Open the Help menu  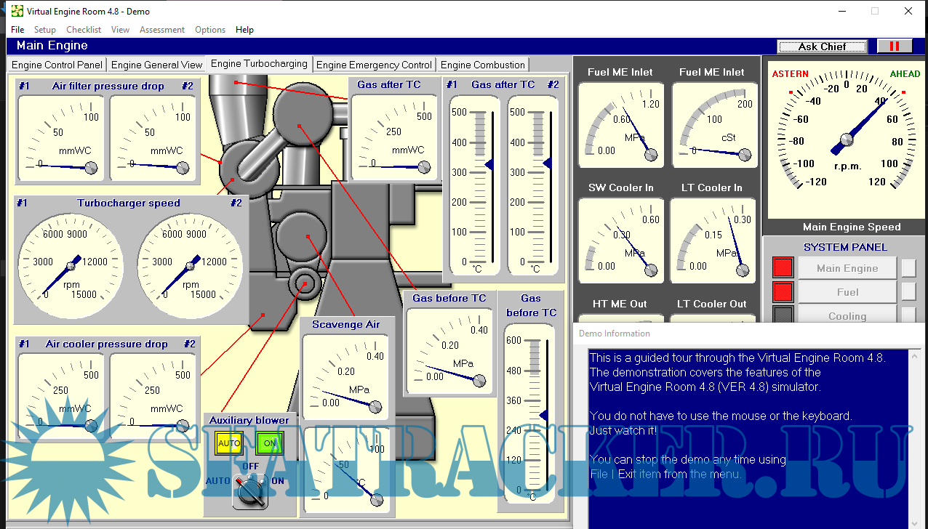[x=244, y=30]
